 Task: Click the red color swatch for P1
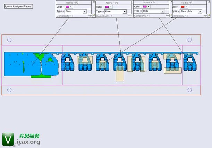(x=183, y=7)
